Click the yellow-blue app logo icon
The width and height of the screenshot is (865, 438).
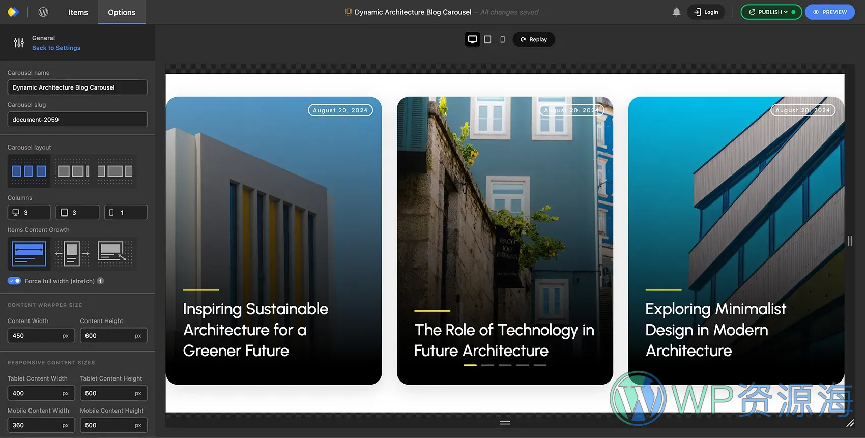(13, 12)
